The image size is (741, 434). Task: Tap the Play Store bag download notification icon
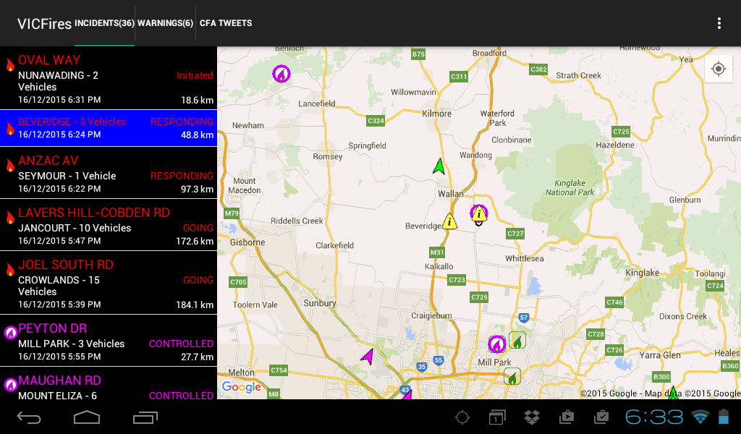click(x=567, y=417)
